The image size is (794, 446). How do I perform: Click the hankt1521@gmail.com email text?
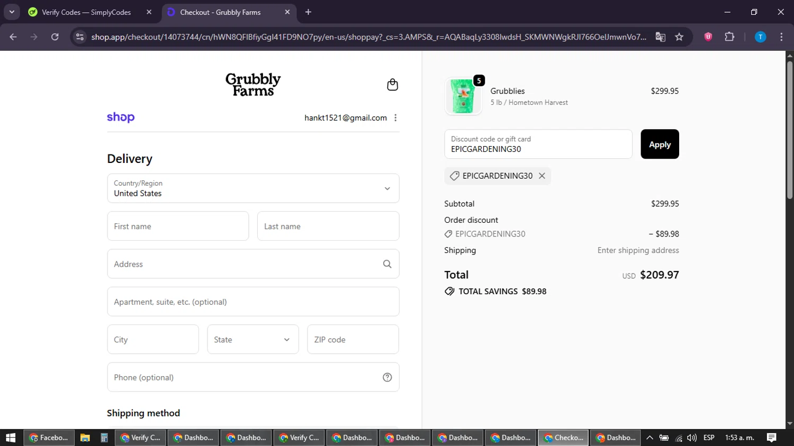[346, 118]
